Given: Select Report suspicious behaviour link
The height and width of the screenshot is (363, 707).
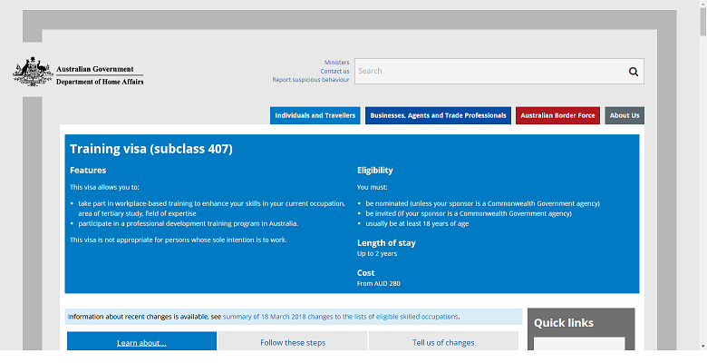Looking at the screenshot, I should 311,80.
